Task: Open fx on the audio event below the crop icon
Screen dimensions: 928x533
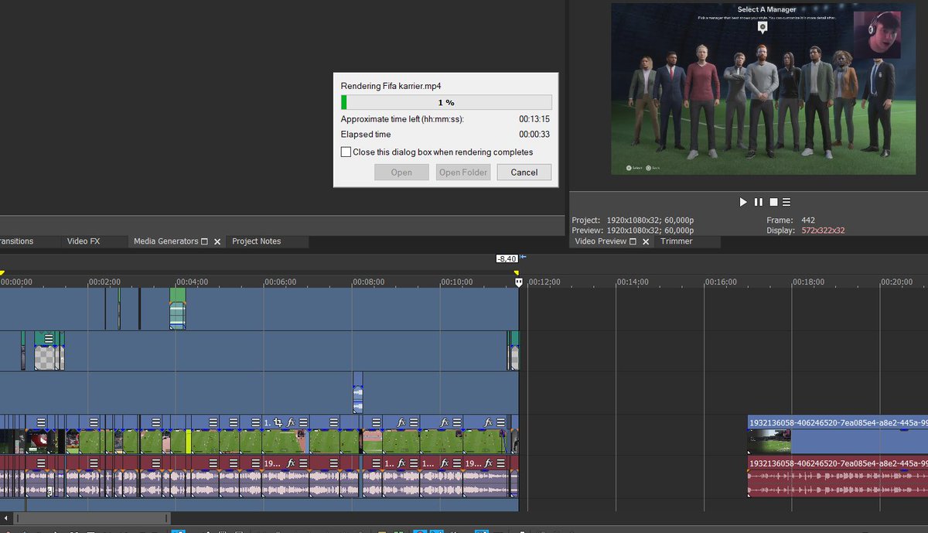Action: 291,463
